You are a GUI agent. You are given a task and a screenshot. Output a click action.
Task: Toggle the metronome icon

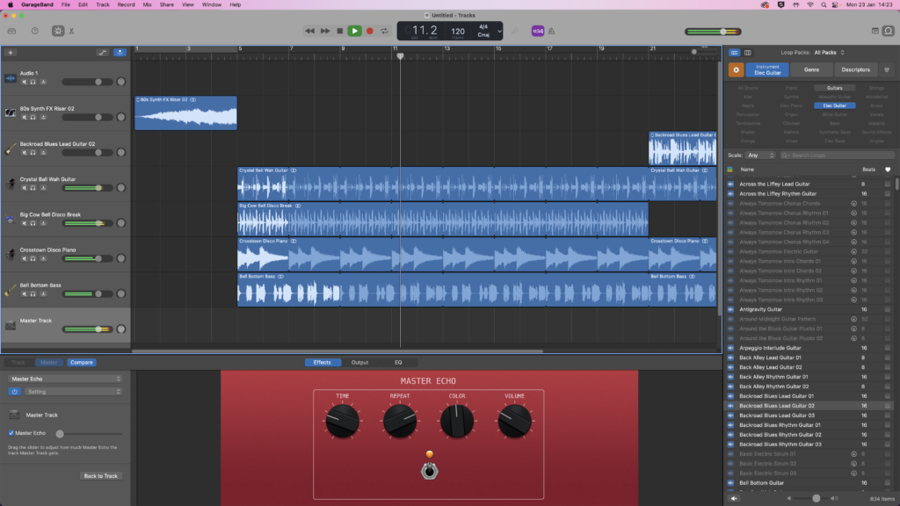[x=552, y=31]
